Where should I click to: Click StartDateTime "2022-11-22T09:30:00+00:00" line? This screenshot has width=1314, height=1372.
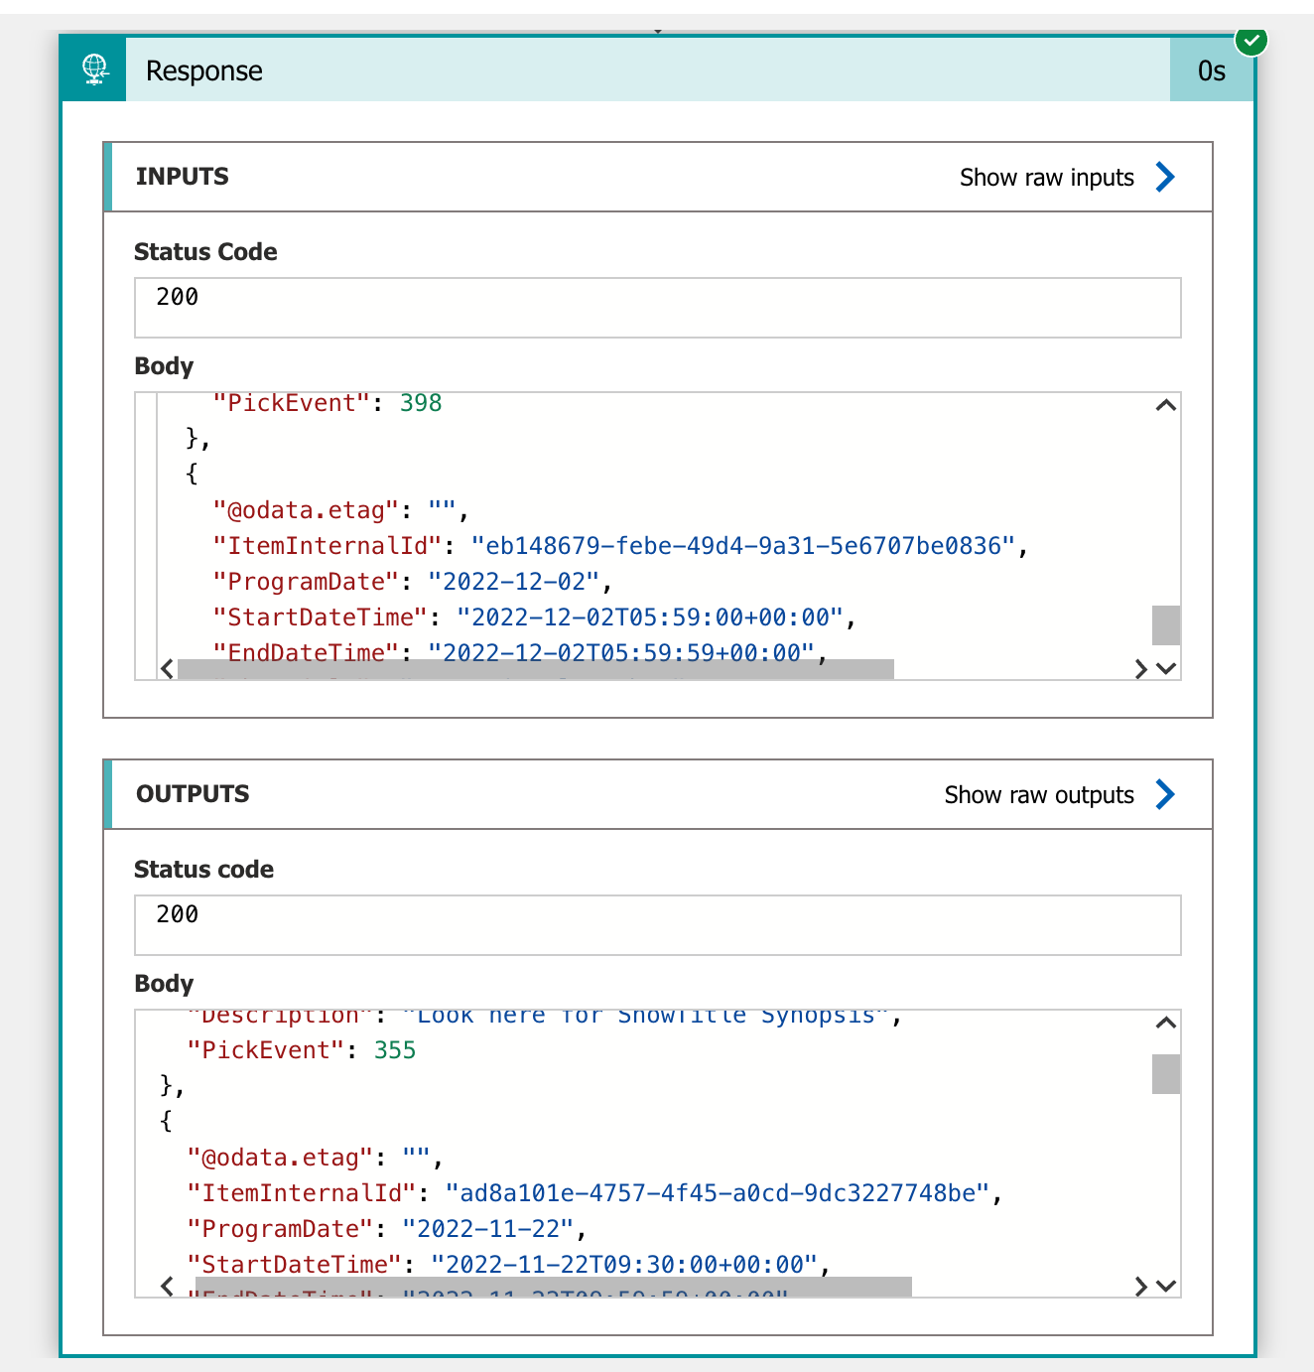coord(508,1265)
